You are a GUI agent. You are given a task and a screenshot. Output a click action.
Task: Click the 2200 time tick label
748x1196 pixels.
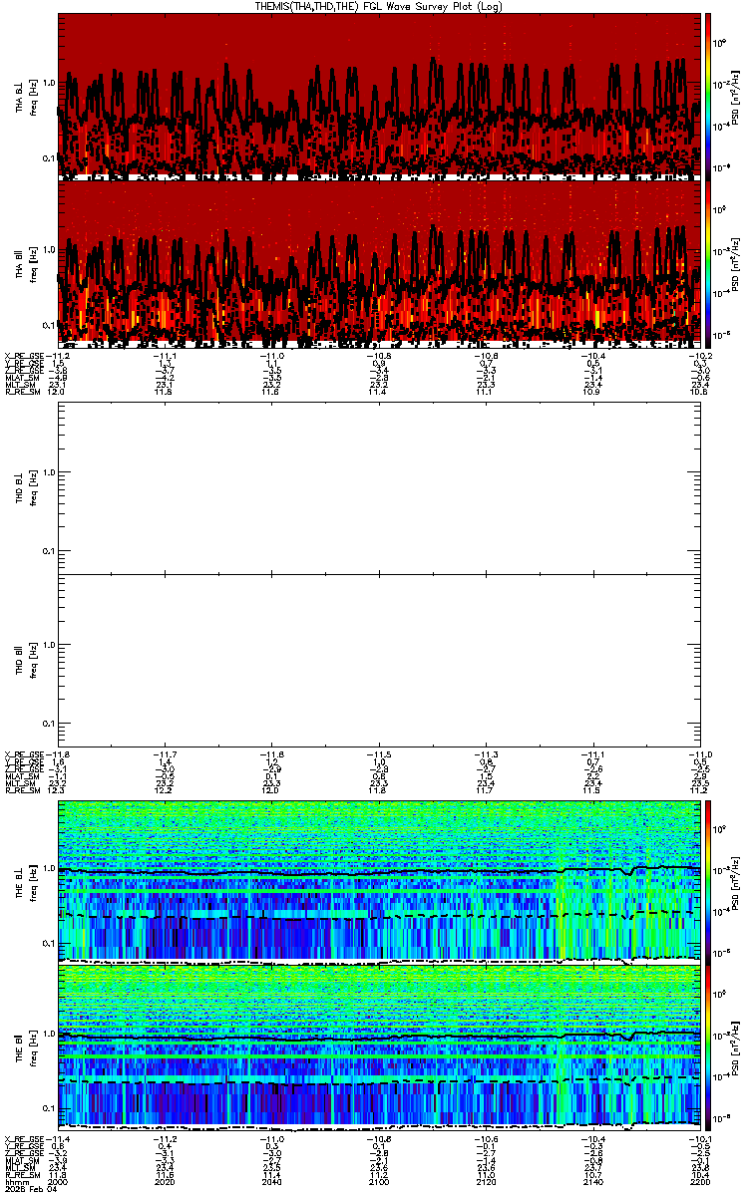coord(699,1183)
